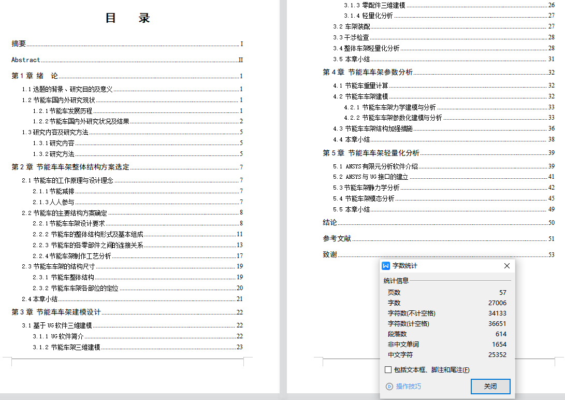The height and width of the screenshot is (400, 565).
Task: Click entry 2.1 节能车的工作原理与设计理念
Action: click(132, 180)
